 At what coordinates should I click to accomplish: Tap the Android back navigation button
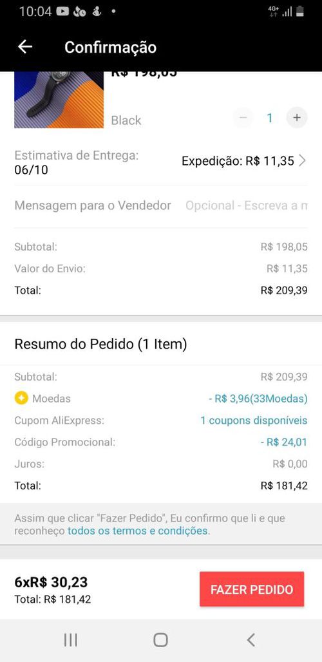[x=251, y=640]
